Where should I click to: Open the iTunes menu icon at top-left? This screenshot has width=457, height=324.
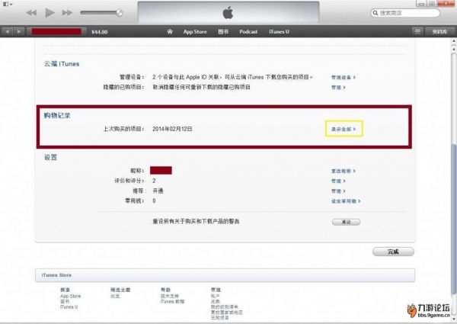tap(6, 5)
